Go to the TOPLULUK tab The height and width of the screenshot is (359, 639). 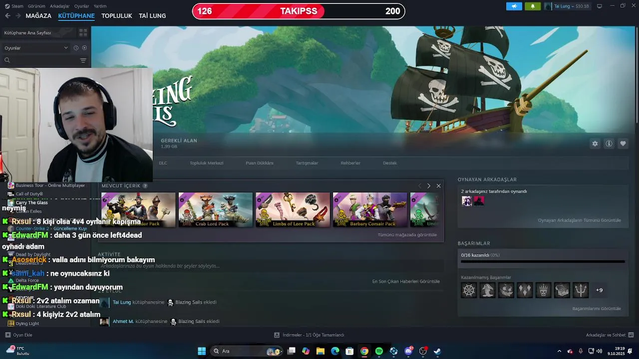click(x=117, y=16)
